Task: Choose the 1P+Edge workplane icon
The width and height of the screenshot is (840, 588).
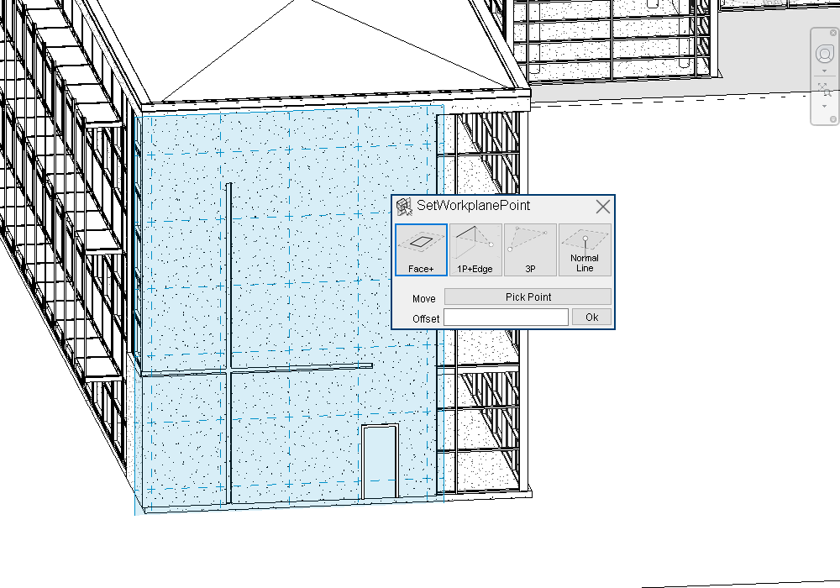Action: pyautogui.click(x=475, y=249)
